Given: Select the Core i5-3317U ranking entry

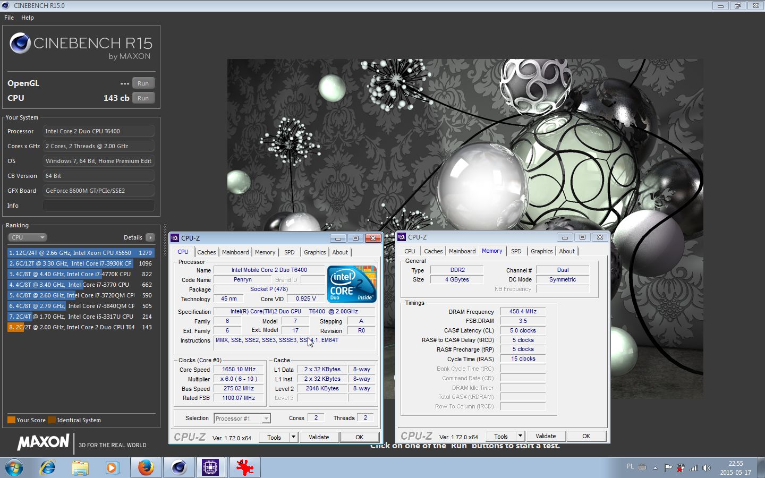Looking at the screenshot, I should (x=81, y=317).
